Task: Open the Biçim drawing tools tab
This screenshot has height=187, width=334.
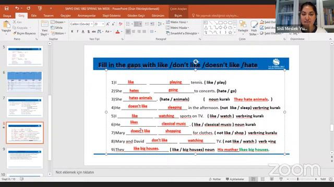Action: point(178,16)
